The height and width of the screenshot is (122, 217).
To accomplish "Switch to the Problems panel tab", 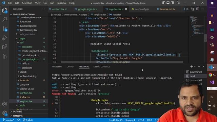I will 57,67.
